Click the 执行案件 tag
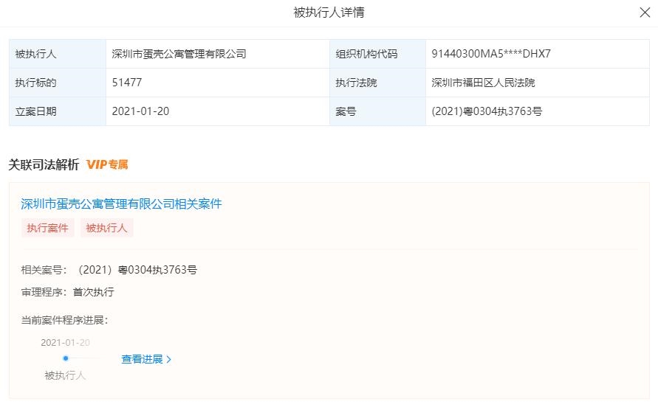Image resolution: width=658 pixels, height=407 pixels. (x=47, y=228)
